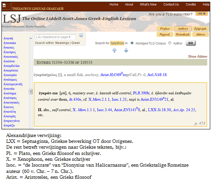Image resolution: width=212 pixels, height=185 pixels.
Task: Follow the Pl.R.390b citation link
Action: [141, 93]
